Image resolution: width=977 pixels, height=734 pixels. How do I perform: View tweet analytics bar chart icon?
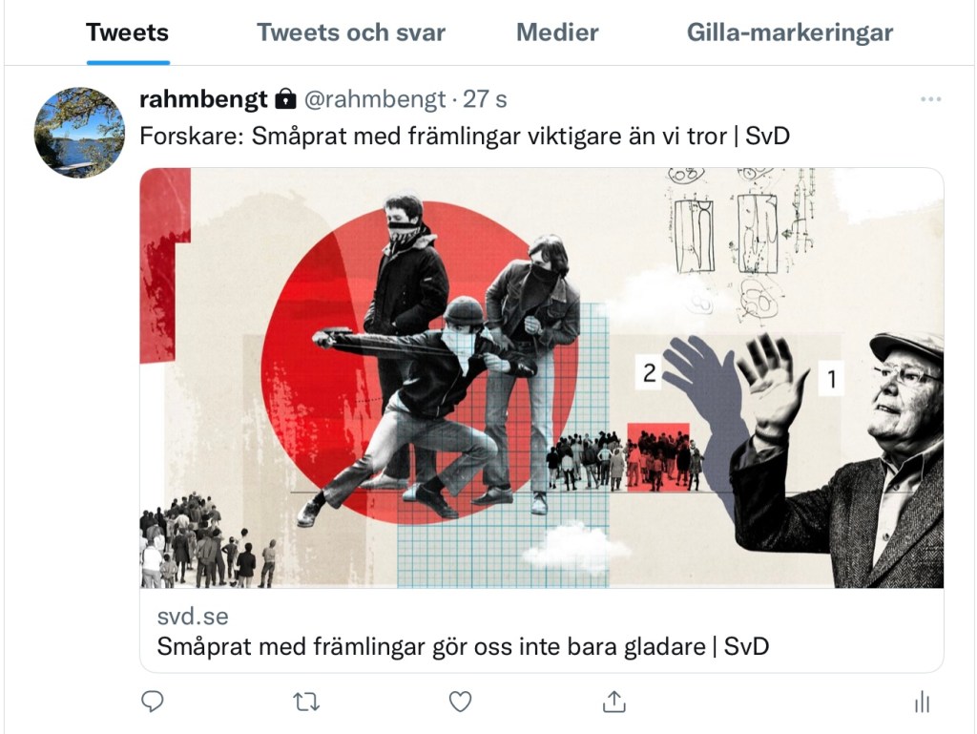pyautogui.click(x=923, y=703)
